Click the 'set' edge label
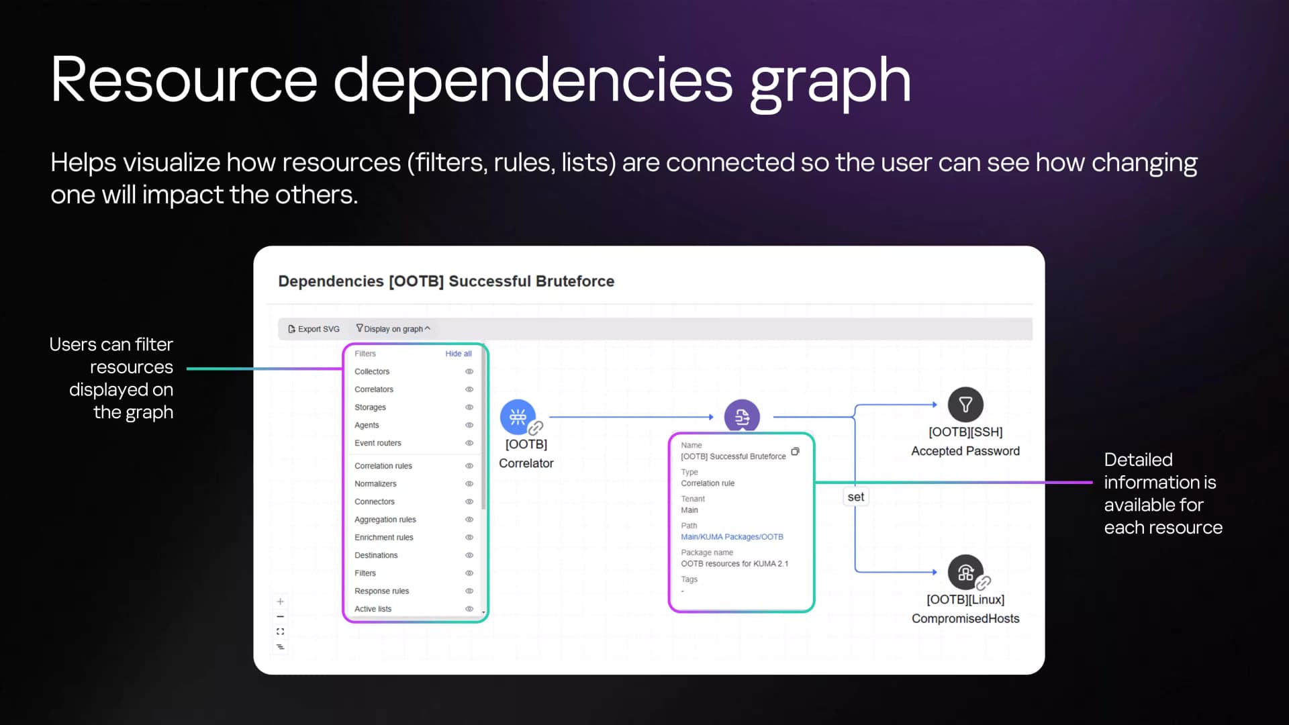The image size is (1289, 725). [855, 497]
